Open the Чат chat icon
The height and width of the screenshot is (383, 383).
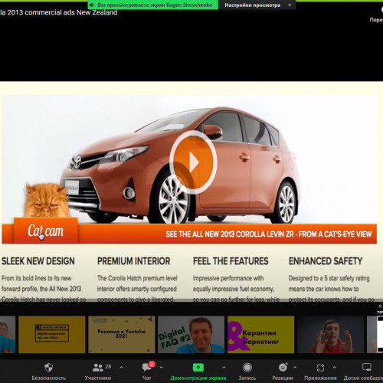147,368
